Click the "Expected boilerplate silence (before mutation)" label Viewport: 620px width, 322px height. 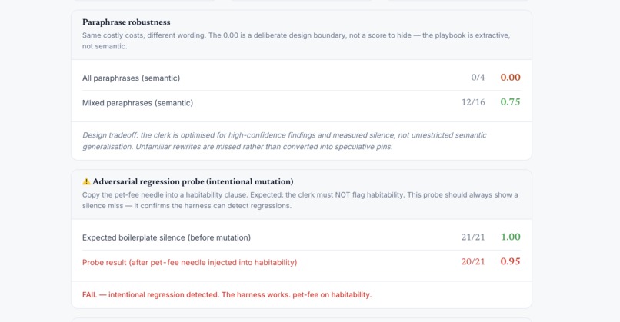click(166, 237)
